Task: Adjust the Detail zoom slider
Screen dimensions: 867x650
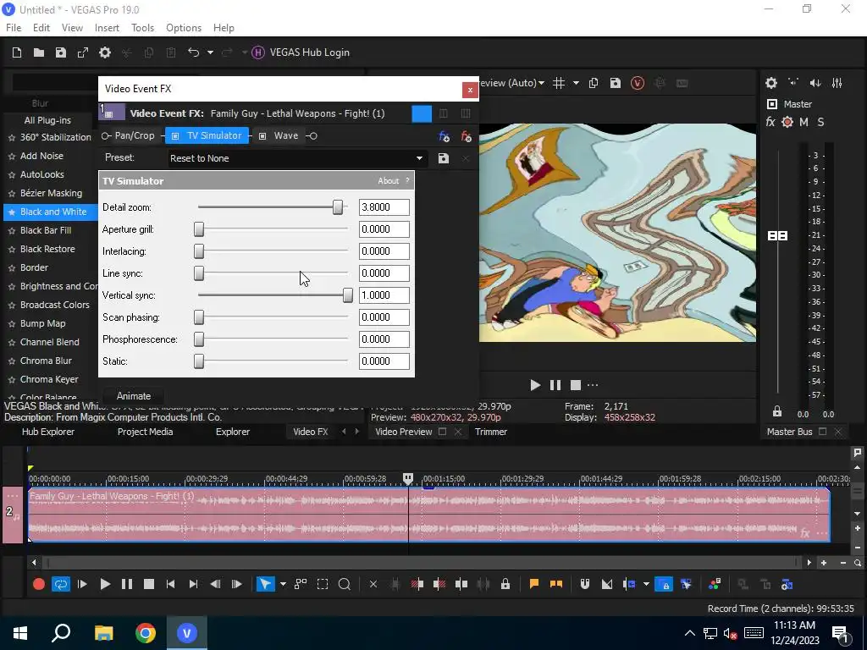Action: [337, 207]
